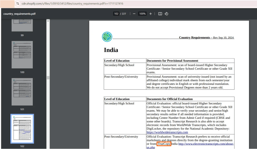Click the site information icon in address bar

(18, 4)
